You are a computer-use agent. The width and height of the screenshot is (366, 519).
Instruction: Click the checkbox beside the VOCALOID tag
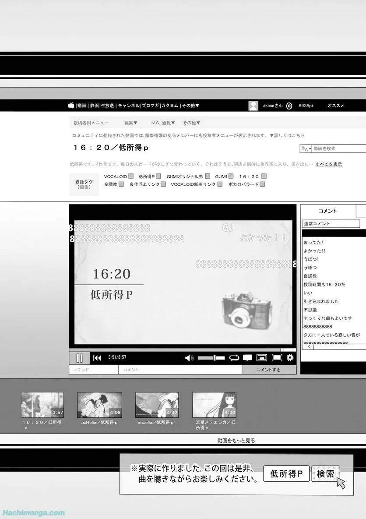point(131,176)
